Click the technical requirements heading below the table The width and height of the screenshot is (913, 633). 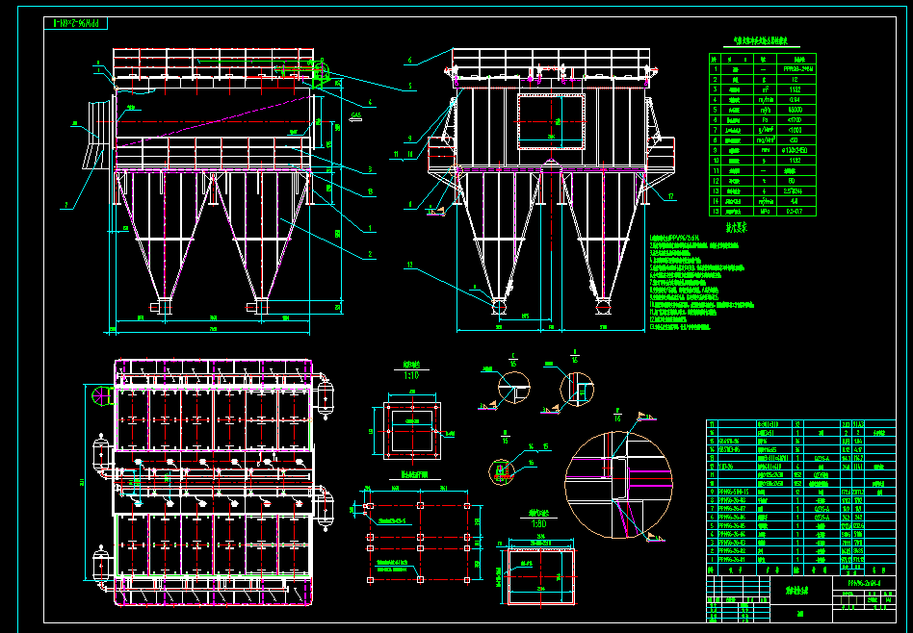click(x=736, y=227)
